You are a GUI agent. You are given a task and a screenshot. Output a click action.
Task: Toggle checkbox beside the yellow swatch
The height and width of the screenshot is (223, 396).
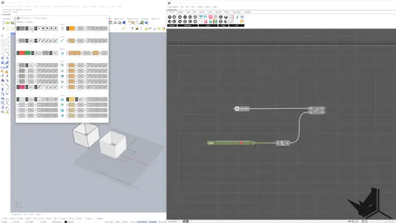(x=68, y=99)
